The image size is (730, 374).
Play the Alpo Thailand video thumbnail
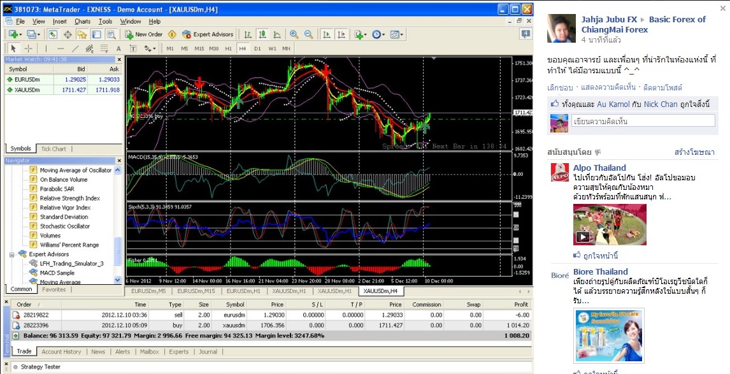(x=610, y=224)
